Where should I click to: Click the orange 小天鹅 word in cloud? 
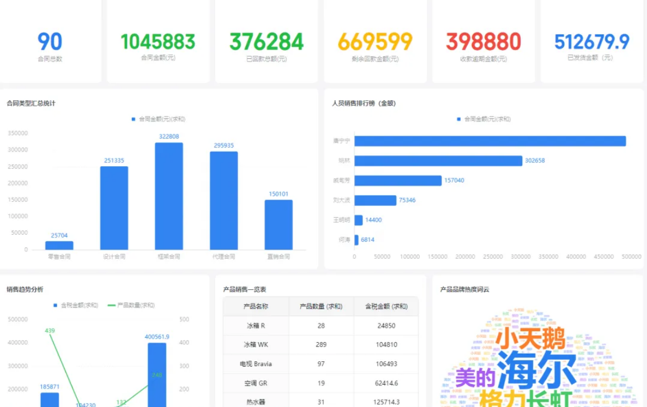(x=530, y=338)
